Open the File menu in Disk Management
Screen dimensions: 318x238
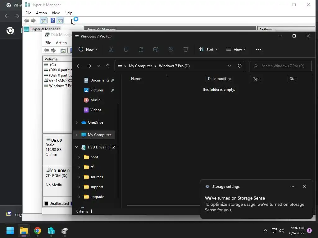click(48, 43)
